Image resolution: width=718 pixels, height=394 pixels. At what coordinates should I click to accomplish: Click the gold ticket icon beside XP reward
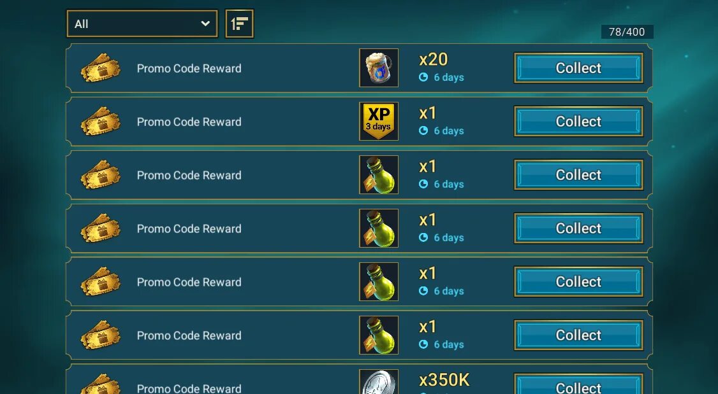(101, 122)
